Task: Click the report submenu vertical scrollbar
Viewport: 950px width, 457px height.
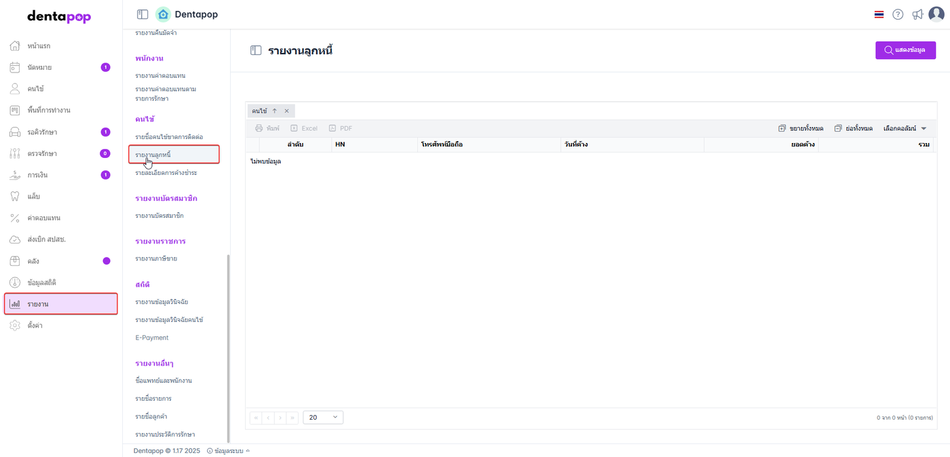Action: click(228, 348)
